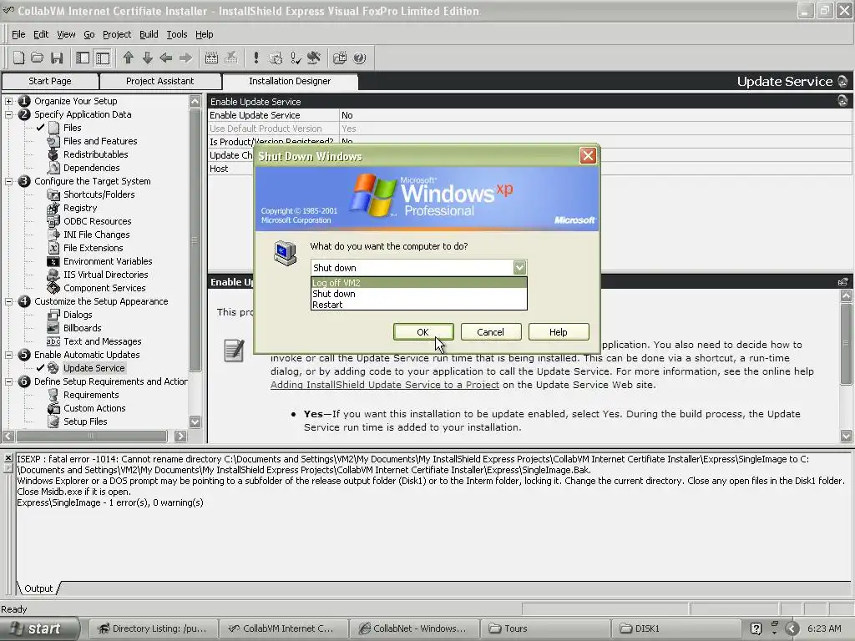Image resolution: width=855 pixels, height=641 pixels.
Task: Open Shortcuts/Folders item
Action: (99, 194)
